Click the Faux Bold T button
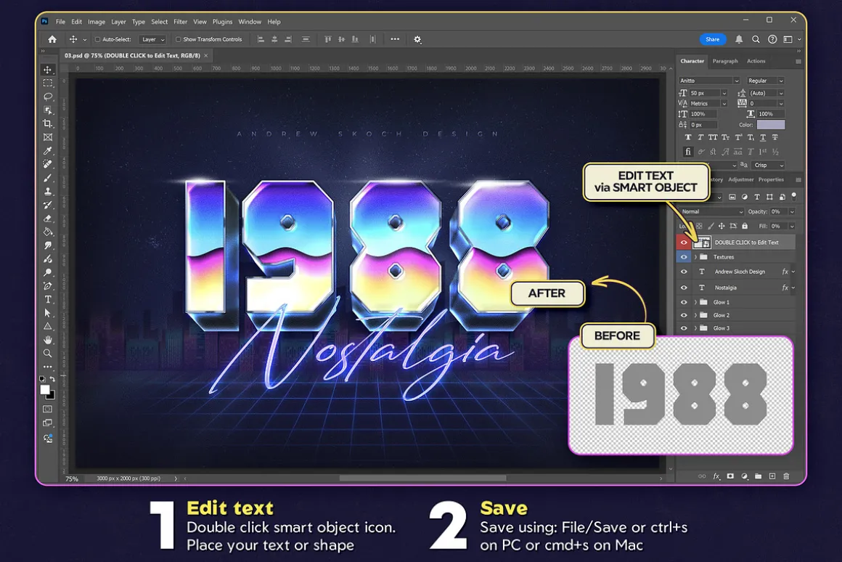842x562 pixels. [688, 137]
